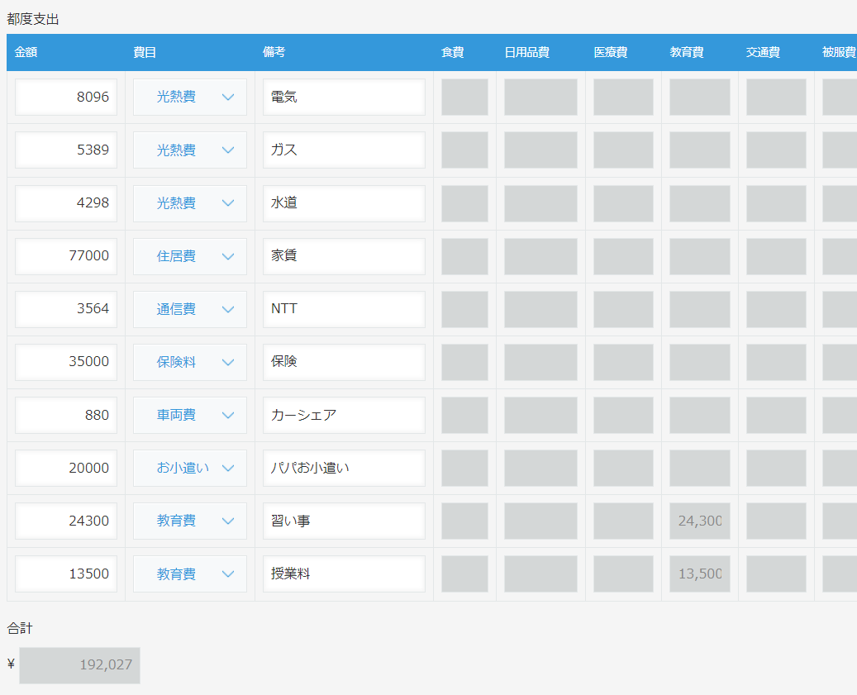Click the 授業料 remarks field
This screenshot has width=857, height=695.
pos(344,574)
